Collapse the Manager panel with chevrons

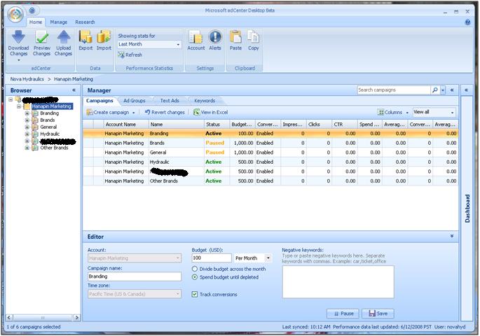452,90
